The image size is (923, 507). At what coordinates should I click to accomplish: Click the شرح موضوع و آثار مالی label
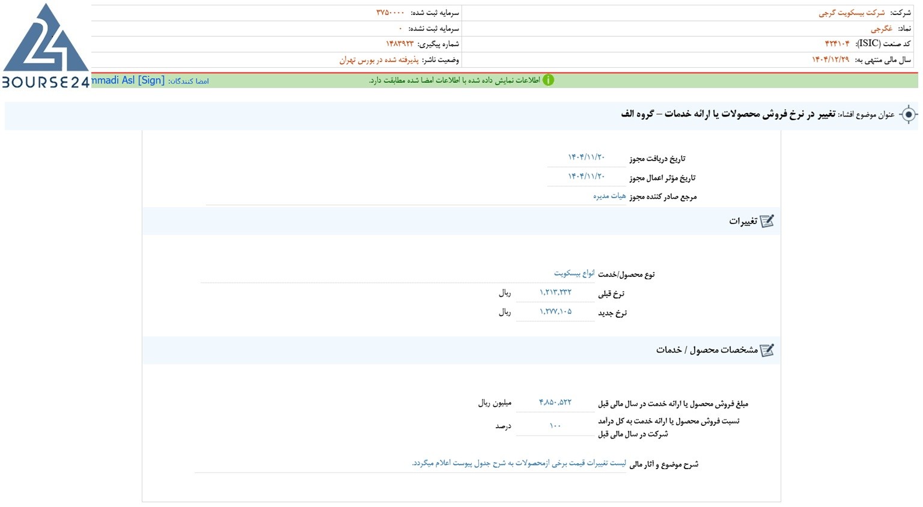[663, 464]
